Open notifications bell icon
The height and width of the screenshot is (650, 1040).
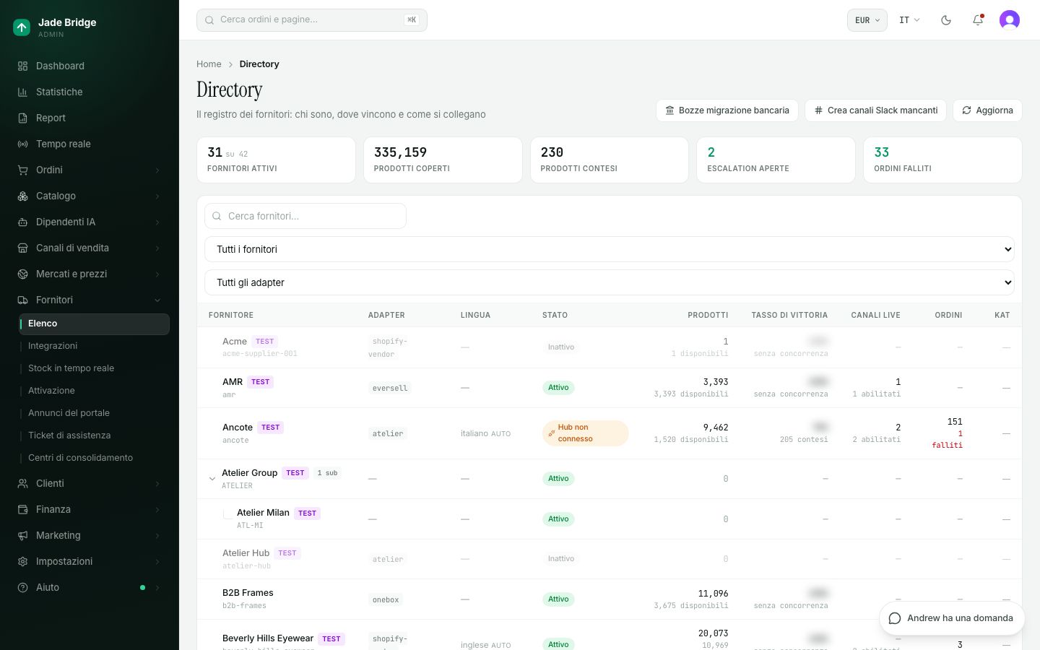(x=978, y=20)
